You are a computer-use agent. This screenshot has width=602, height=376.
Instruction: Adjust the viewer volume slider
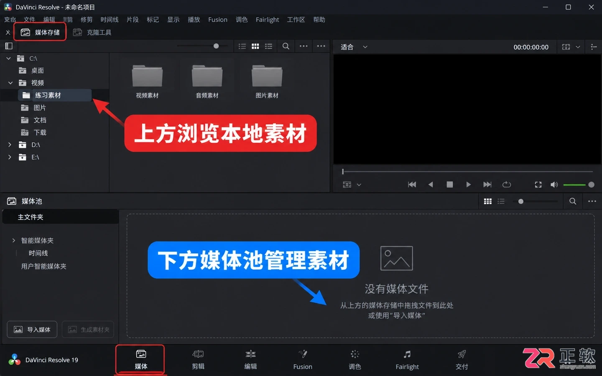click(579, 184)
